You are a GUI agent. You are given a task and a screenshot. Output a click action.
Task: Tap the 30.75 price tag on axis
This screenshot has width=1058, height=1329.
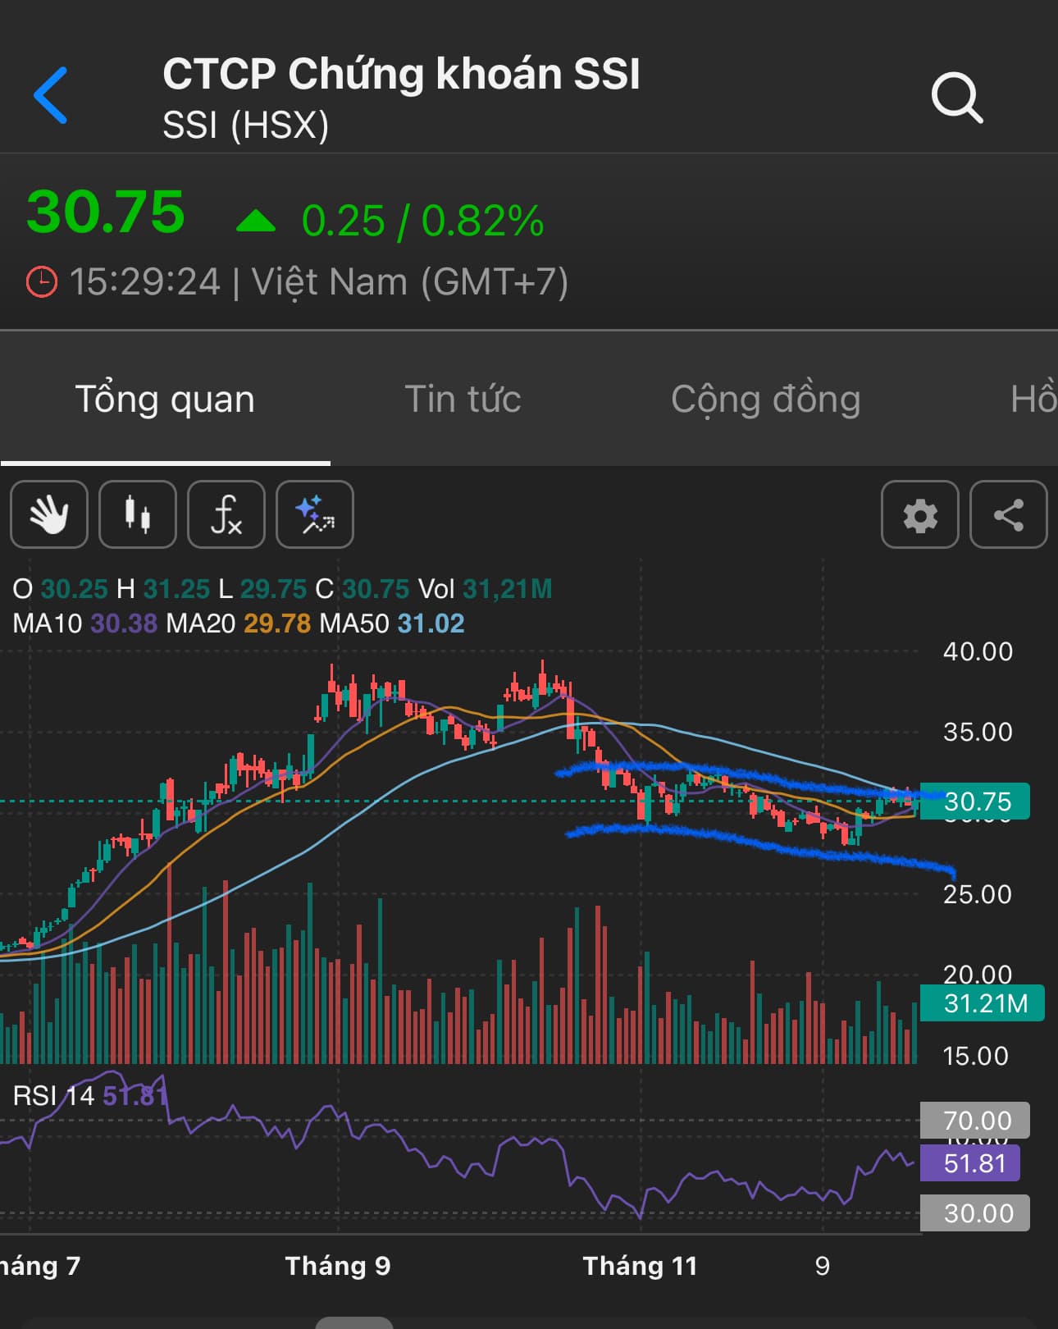click(975, 802)
